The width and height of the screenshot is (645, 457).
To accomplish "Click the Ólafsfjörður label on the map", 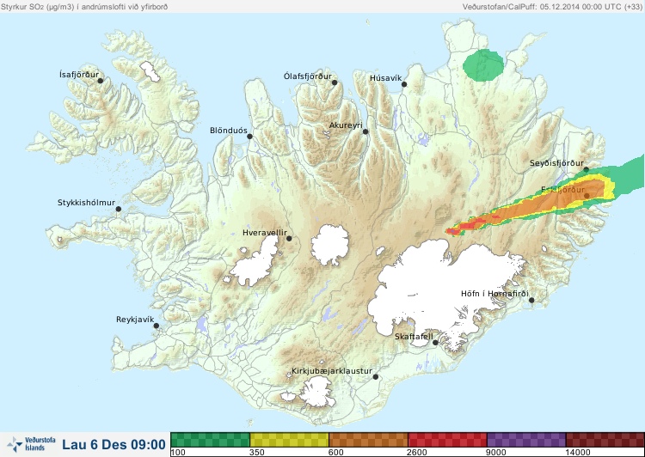I will pyautogui.click(x=308, y=76).
